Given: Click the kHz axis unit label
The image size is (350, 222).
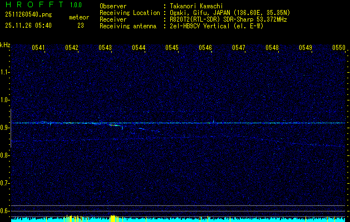Looking at the screenshot, I should 5,45.
